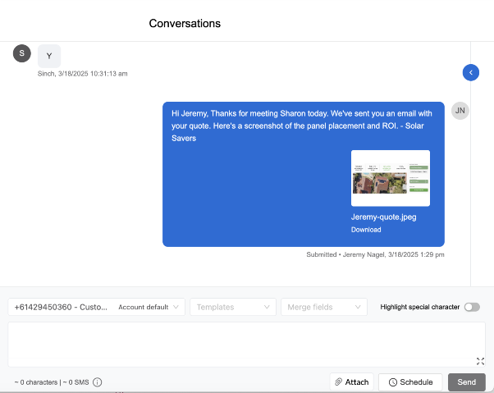494x393 pixels.
Task: Open the Schedule clock button
Action: point(410,382)
